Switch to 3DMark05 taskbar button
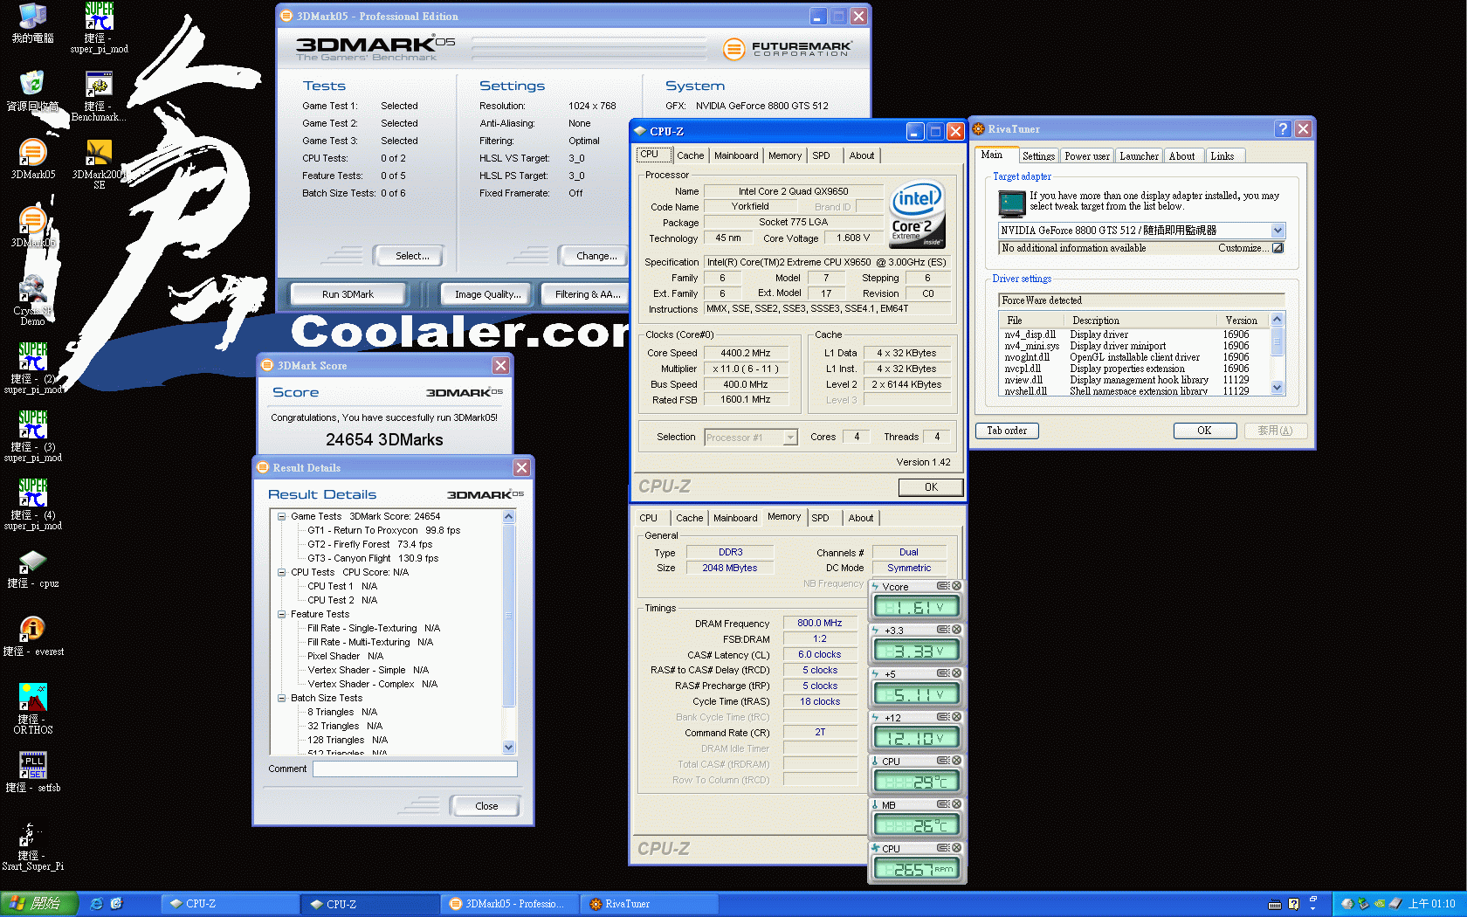This screenshot has height=917, width=1467. [510, 904]
